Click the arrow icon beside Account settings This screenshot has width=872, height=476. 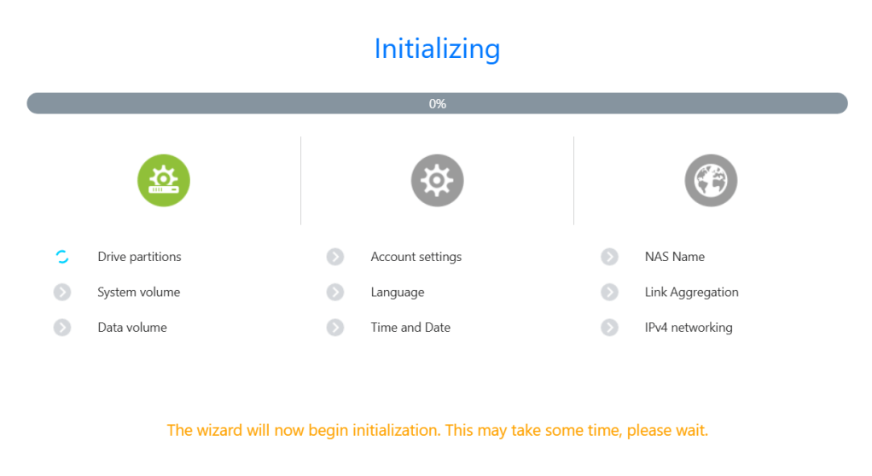coord(335,257)
